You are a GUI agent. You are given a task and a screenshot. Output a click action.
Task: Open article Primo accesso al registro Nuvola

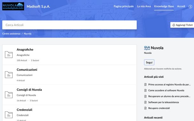[170, 84]
